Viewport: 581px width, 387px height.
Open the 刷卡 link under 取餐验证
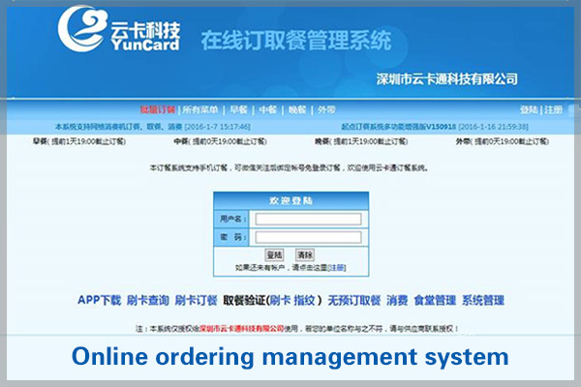281,300
